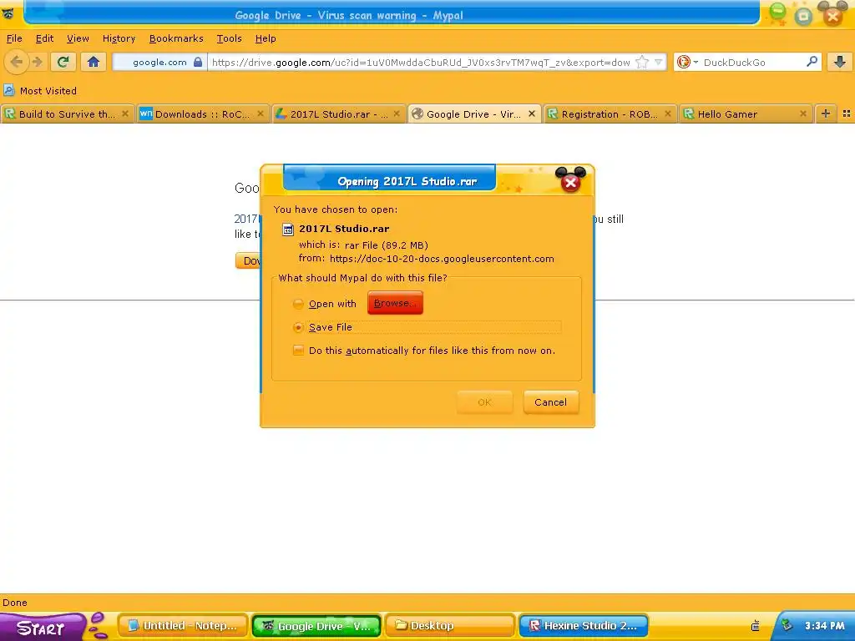Screen dimensions: 855x641
Task: Click the 3:34 PM clock
Action: pos(824,626)
